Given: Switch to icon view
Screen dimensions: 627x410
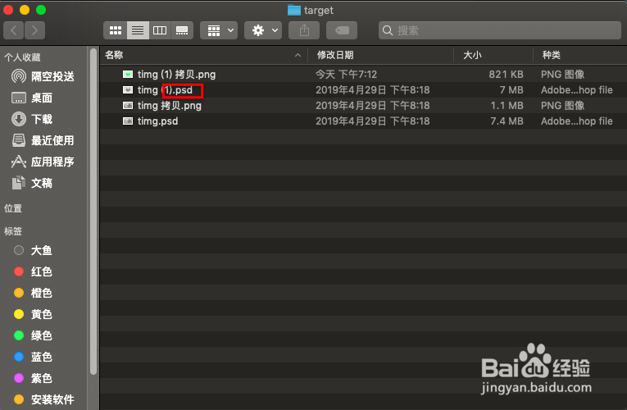Looking at the screenshot, I should [x=116, y=30].
